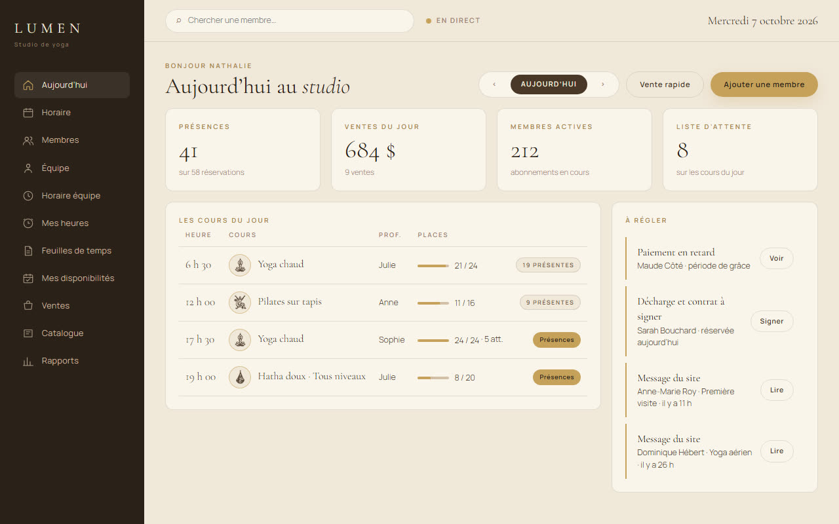Open Présences for the 19 h 00 class
Image resolution: width=839 pixels, height=524 pixels.
(x=556, y=377)
